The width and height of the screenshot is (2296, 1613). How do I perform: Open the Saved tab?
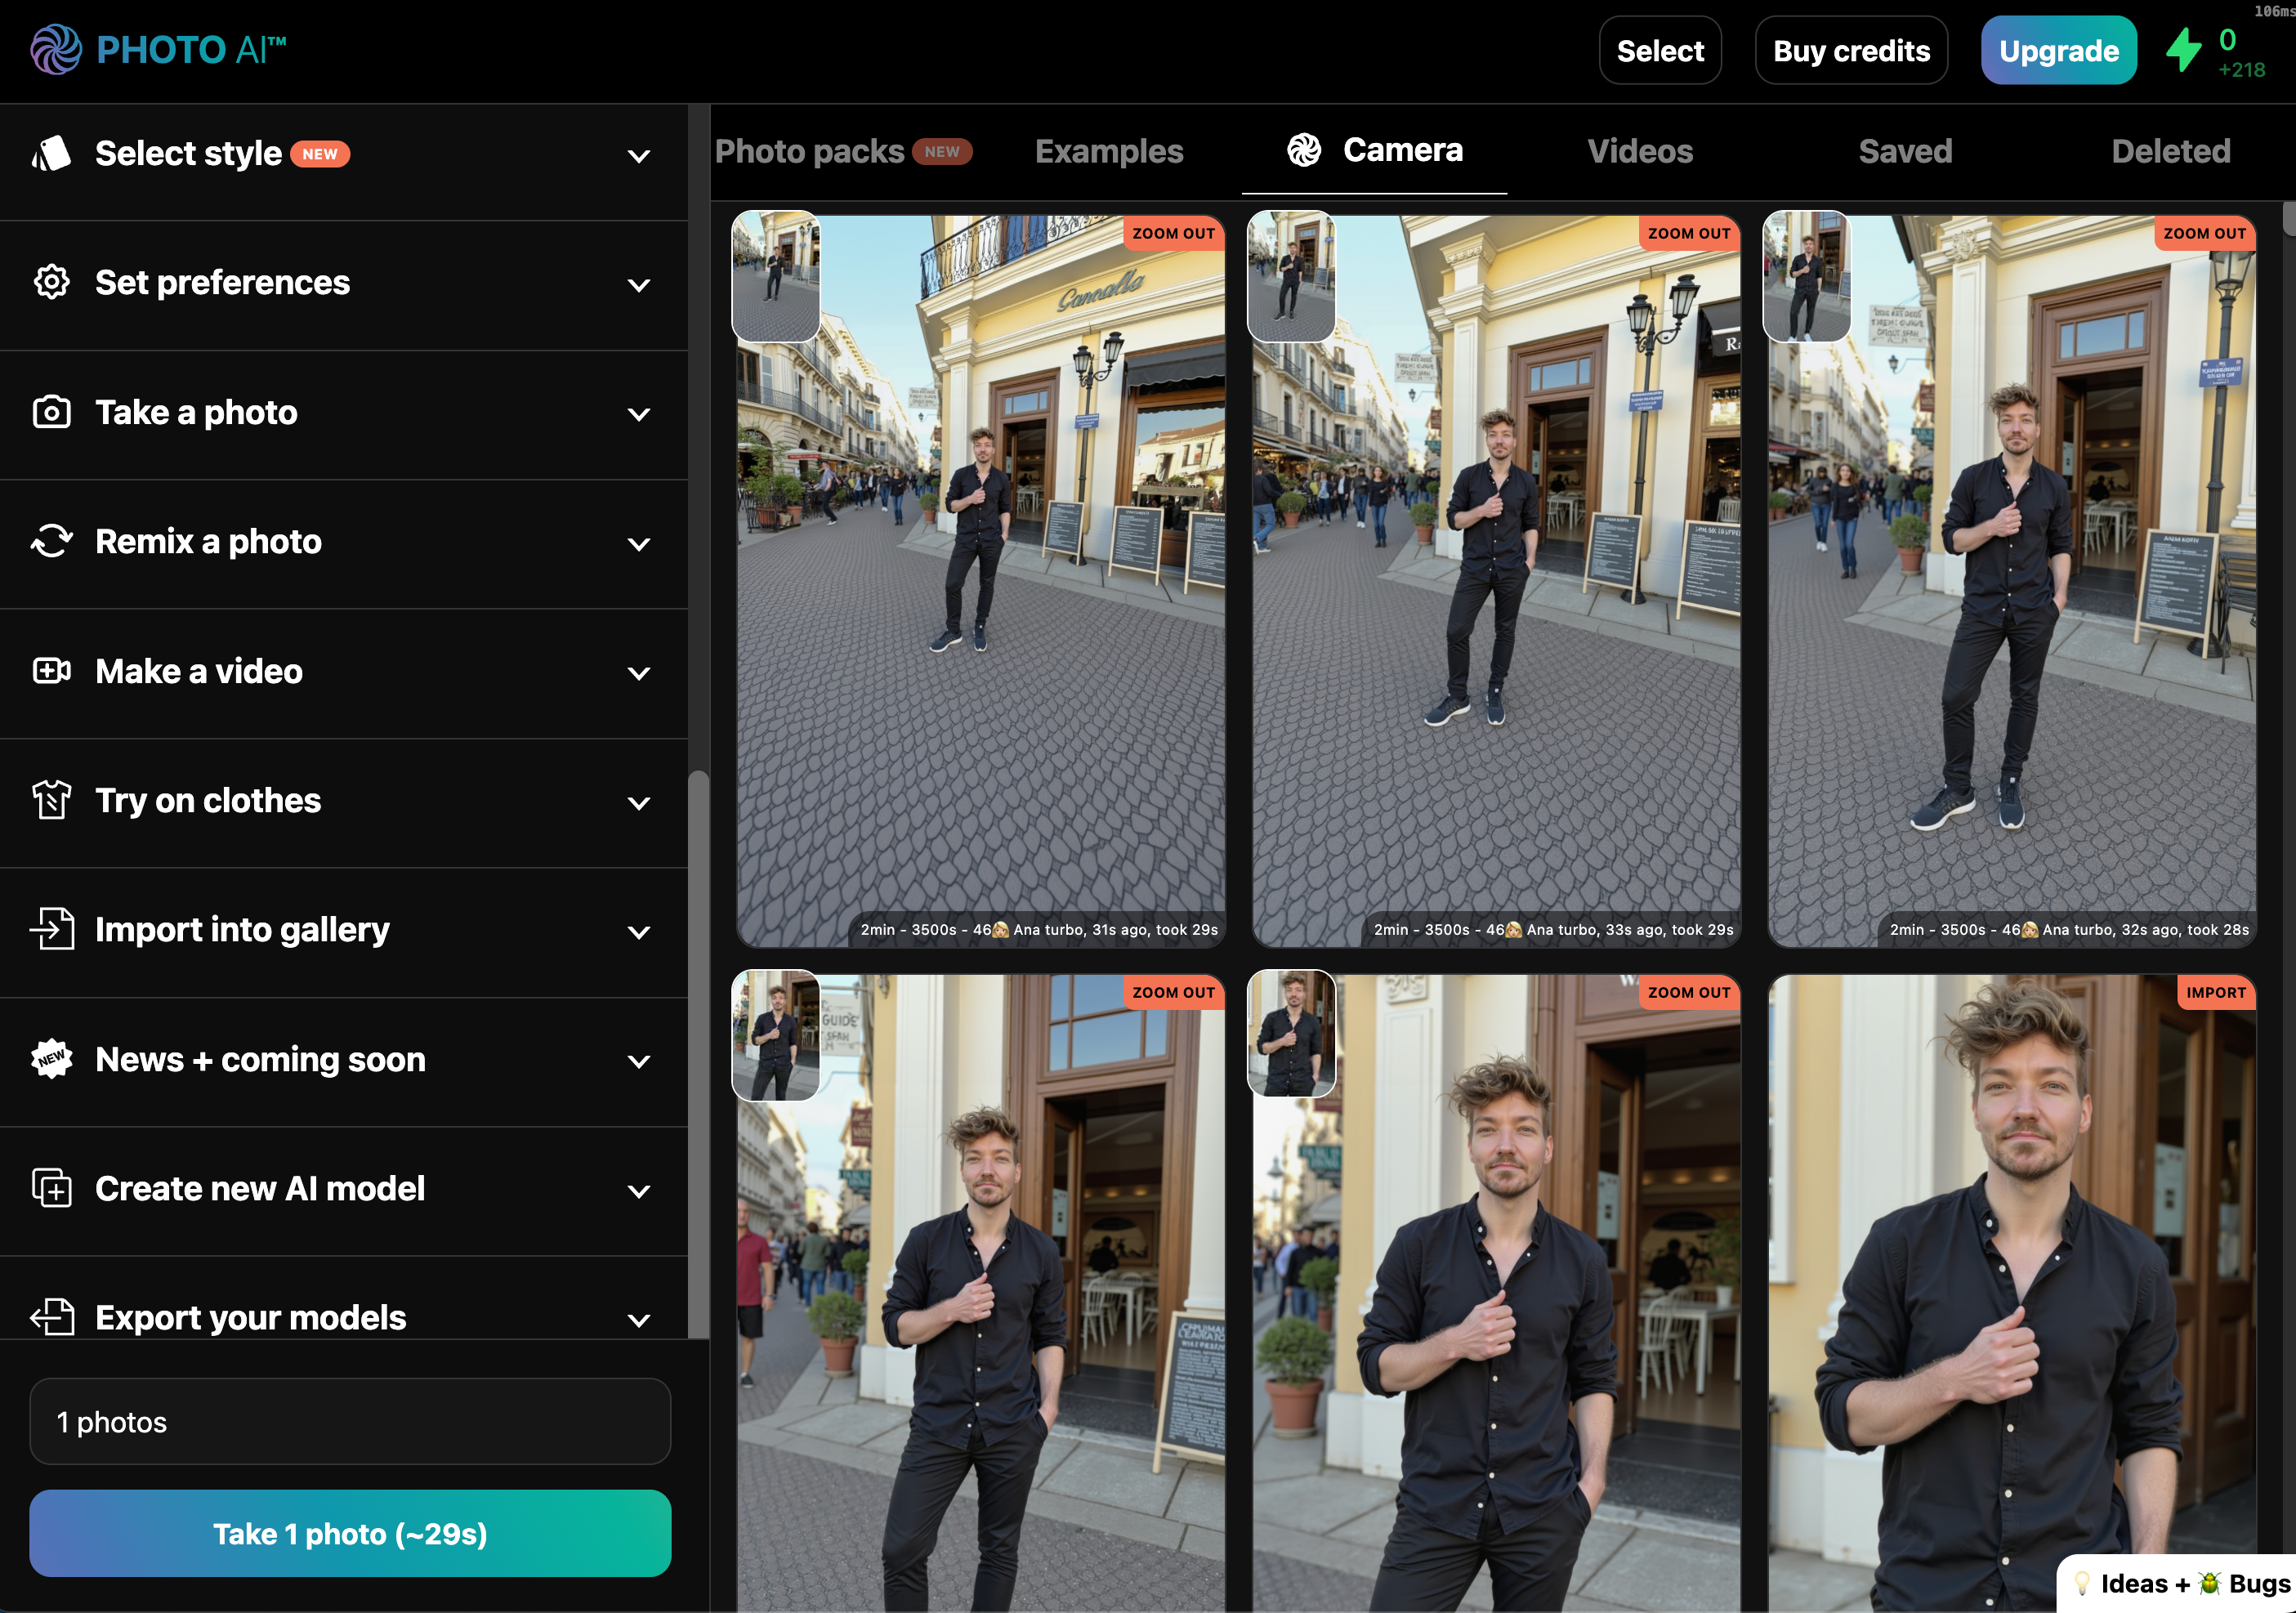coord(1904,151)
